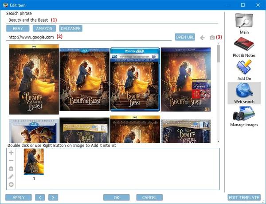Select the second-row last cover with barcode label
The width and height of the screenshot is (266, 204).
(186, 131)
